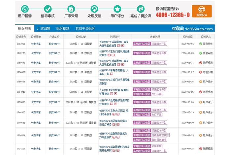This screenshot has width=231, height=155.
Task: Click the orange 我要投诉 button
Action: [202, 11]
